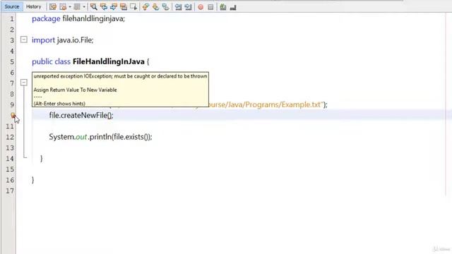Click the 'unreported exception IOException' tooltip message
The height and width of the screenshot is (254, 452).
tap(120, 76)
